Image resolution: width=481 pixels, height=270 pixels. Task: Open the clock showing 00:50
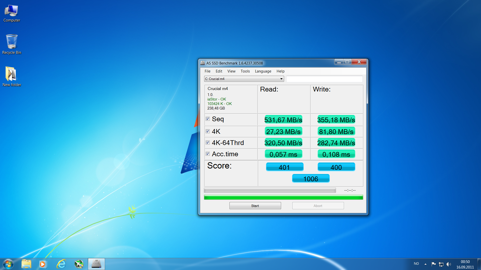pos(465,264)
